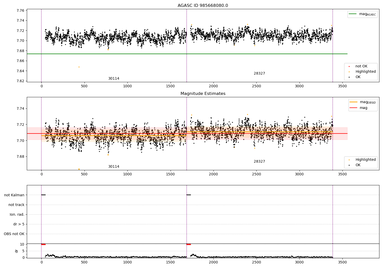383x268 pixels.
Task: Click the 5 tick on the dr axis
Action: [x=23, y=251]
